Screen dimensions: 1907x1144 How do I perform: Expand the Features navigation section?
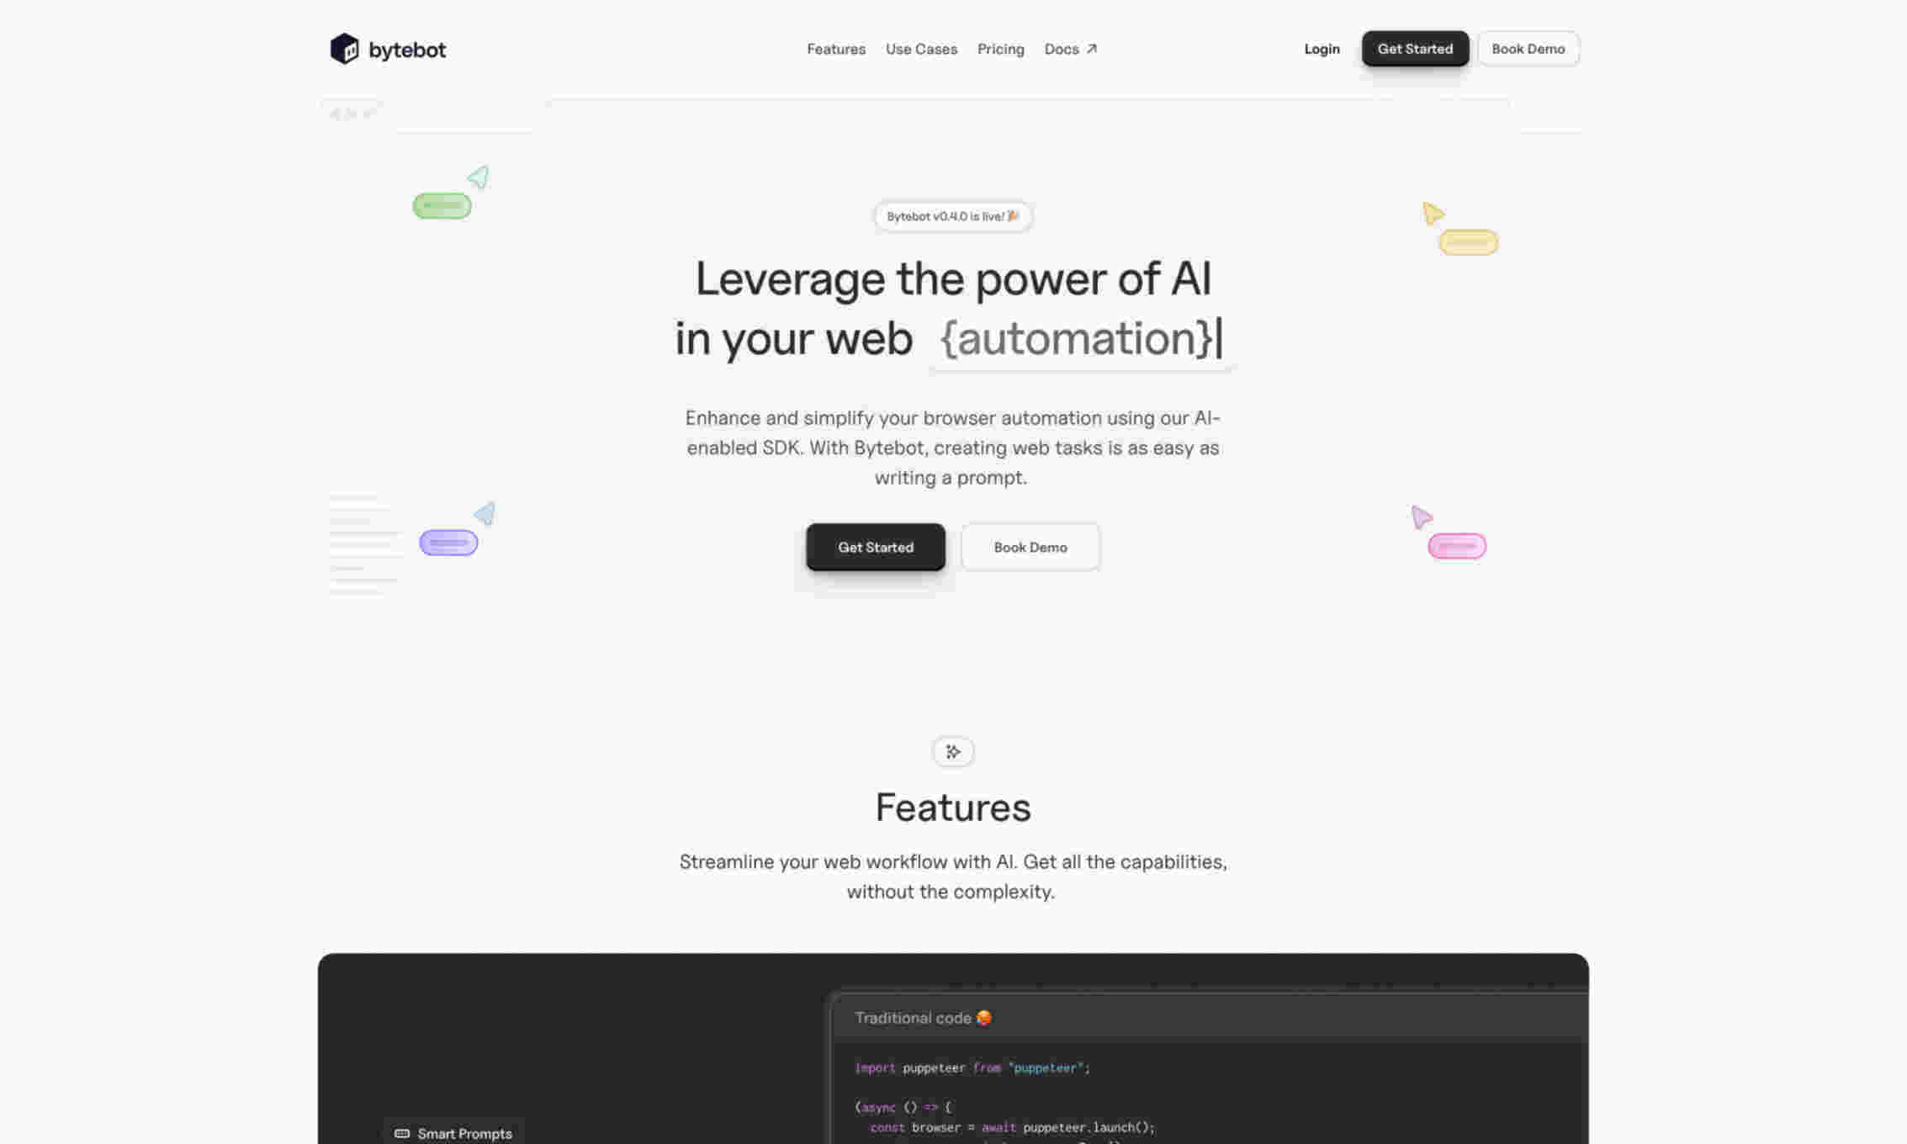click(834, 49)
